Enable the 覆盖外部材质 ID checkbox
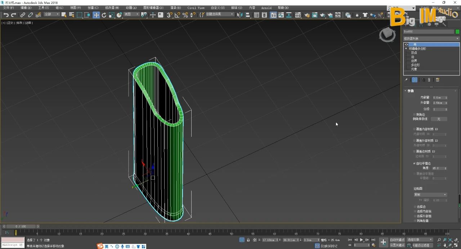The image size is (461, 249). coord(415,140)
